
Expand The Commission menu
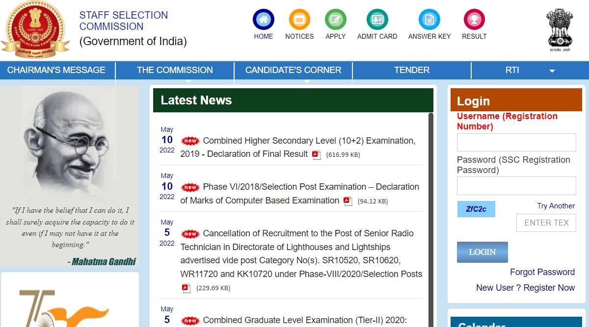point(175,70)
